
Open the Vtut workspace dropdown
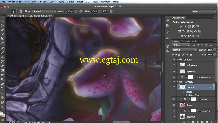tap(204, 11)
